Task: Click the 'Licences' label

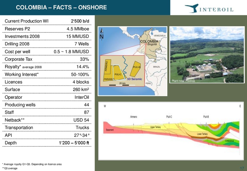Action: (13, 82)
